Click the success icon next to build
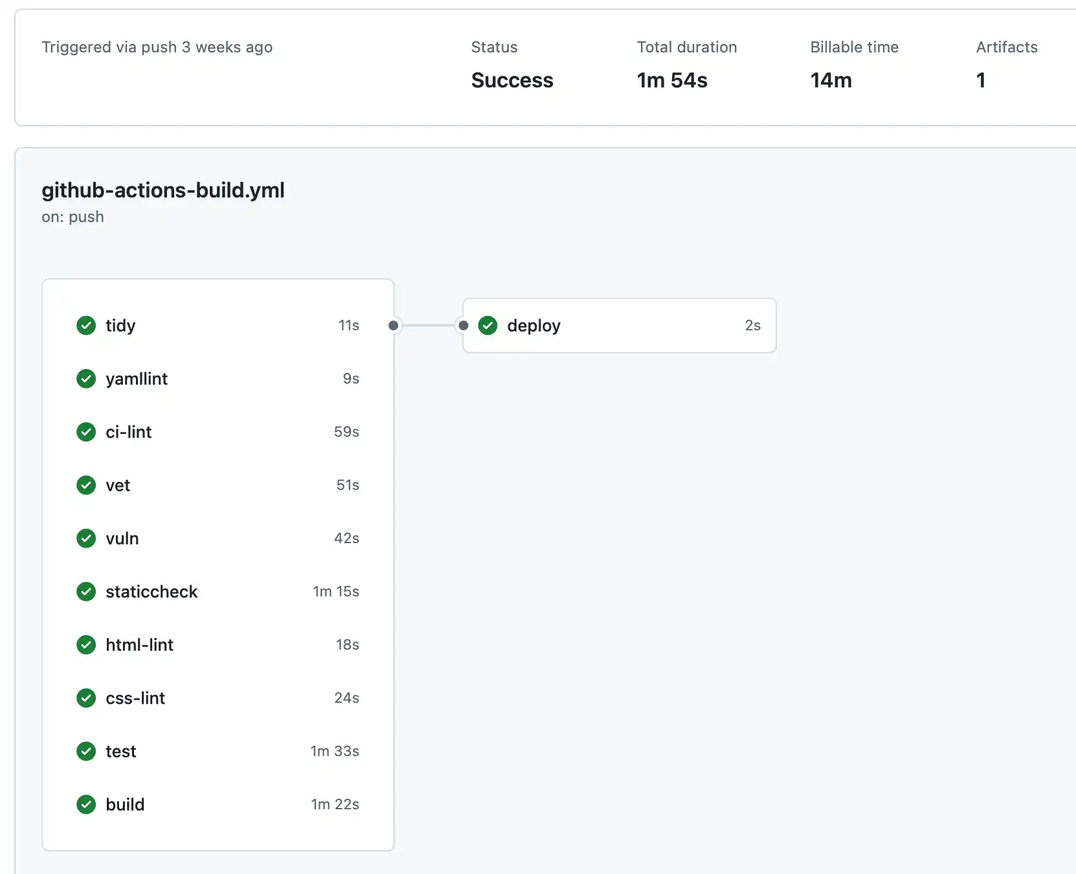Screen dimensions: 1076x874 [x=85, y=804]
